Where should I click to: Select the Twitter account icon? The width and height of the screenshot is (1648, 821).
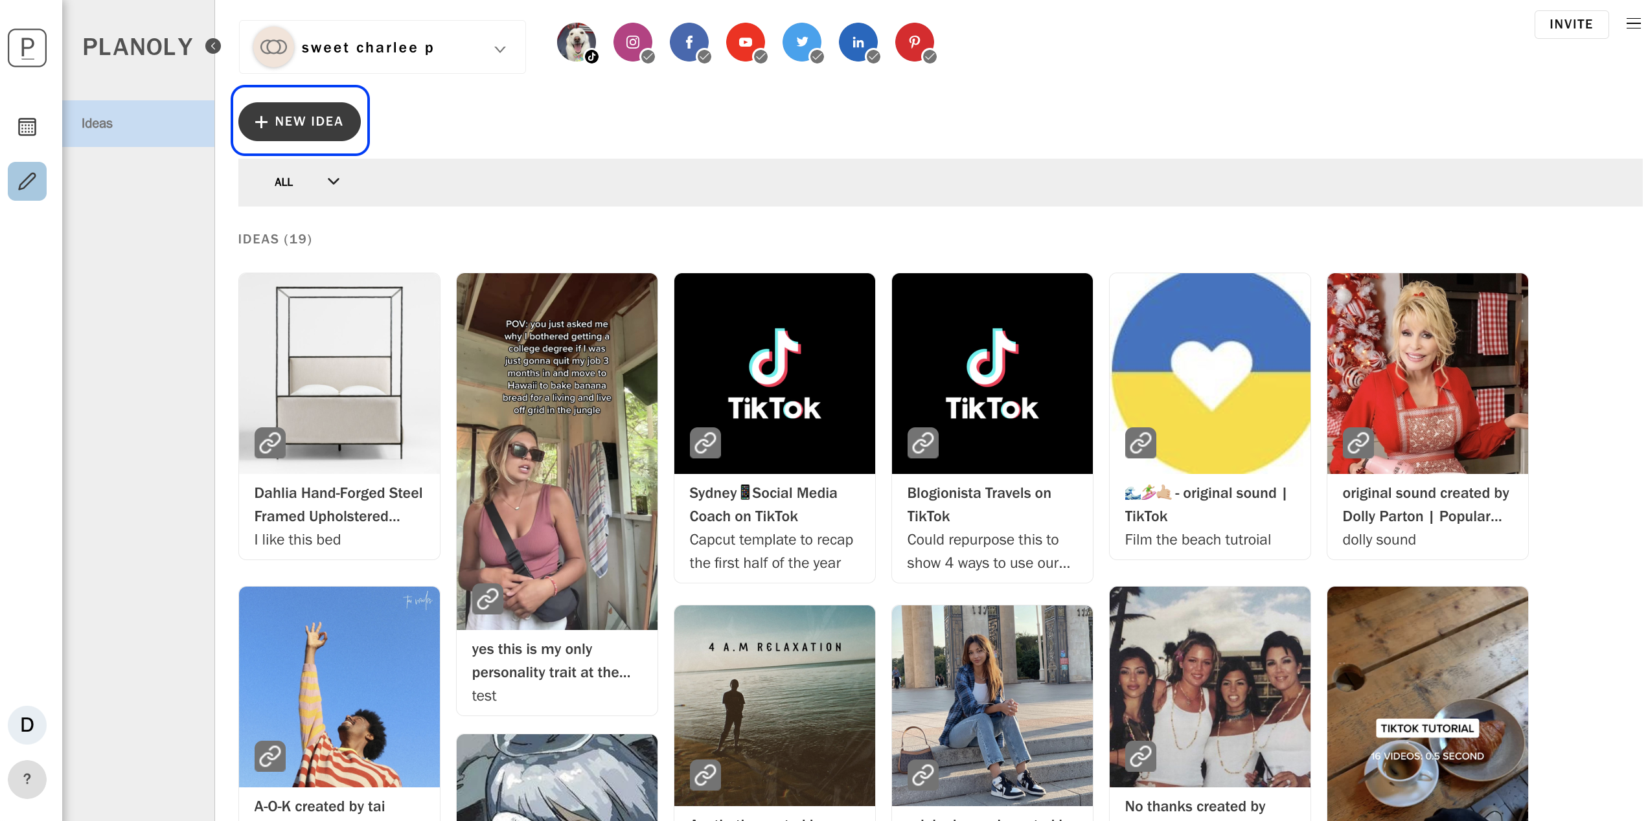tap(802, 43)
